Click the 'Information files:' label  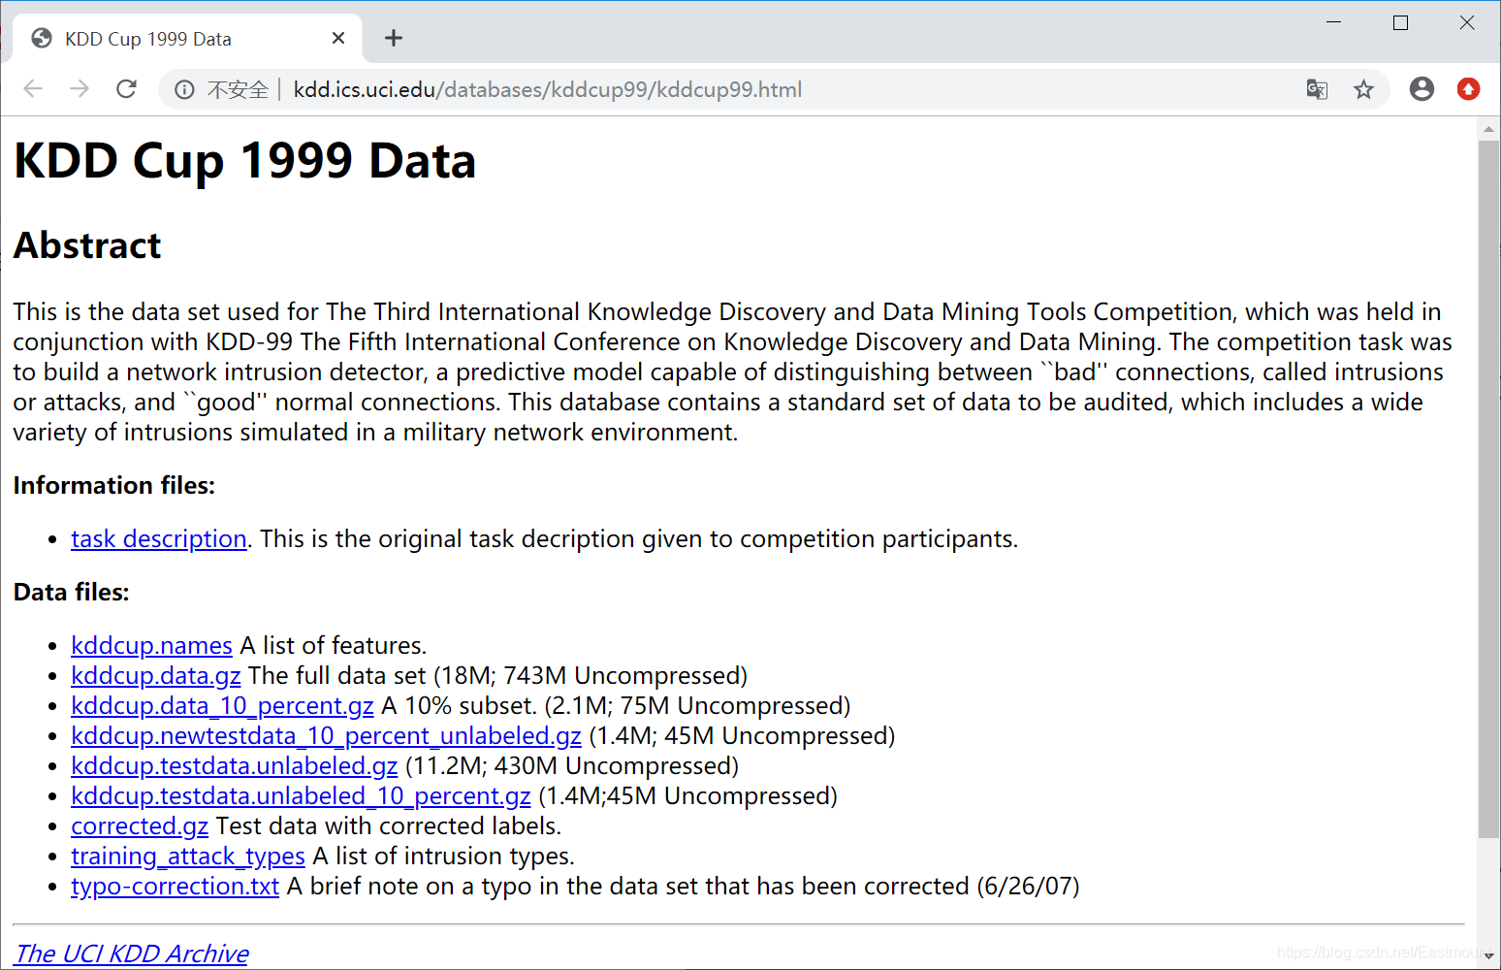(x=114, y=486)
